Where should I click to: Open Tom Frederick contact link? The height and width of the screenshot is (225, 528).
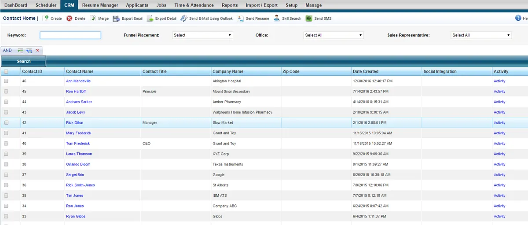pos(78,144)
